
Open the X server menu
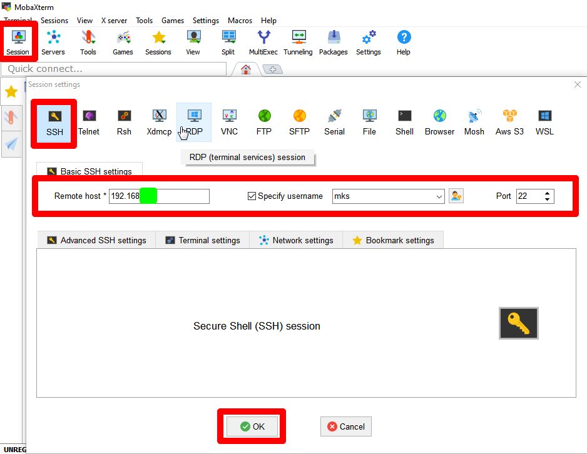coord(114,20)
